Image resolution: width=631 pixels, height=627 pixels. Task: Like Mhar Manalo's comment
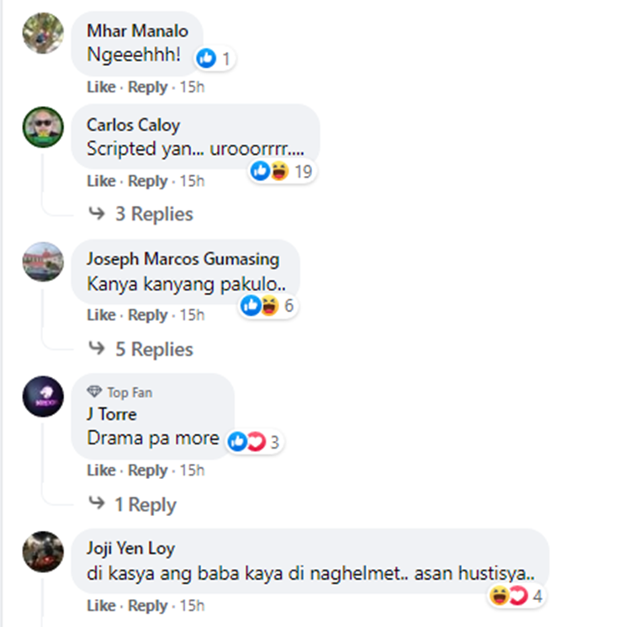click(101, 87)
